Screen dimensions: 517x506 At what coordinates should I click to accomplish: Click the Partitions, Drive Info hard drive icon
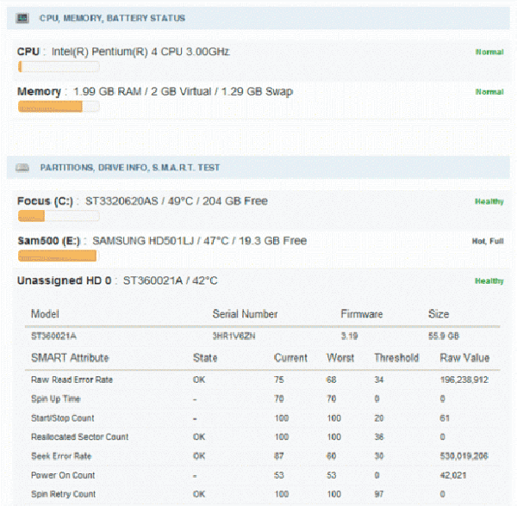point(22,168)
